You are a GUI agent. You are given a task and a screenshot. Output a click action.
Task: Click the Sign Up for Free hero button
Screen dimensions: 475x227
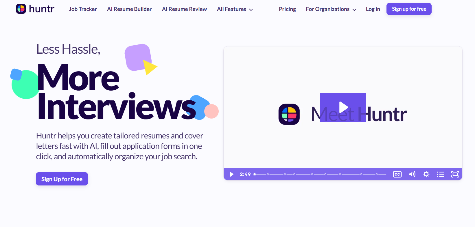pyautogui.click(x=62, y=179)
